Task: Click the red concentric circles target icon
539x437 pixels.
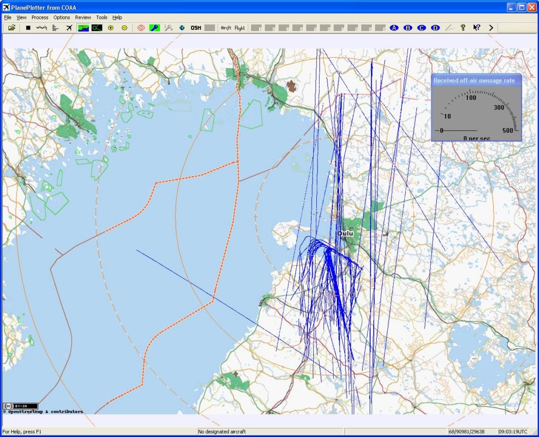Action: pos(141,28)
